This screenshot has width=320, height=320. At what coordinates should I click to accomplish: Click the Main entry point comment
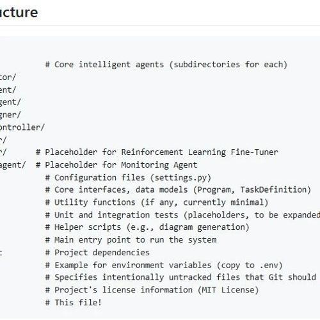click(131, 240)
